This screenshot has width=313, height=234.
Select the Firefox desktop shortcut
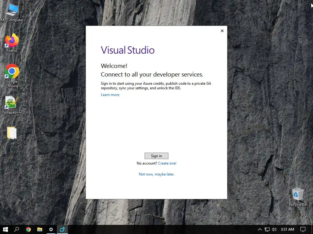(x=12, y=43)
